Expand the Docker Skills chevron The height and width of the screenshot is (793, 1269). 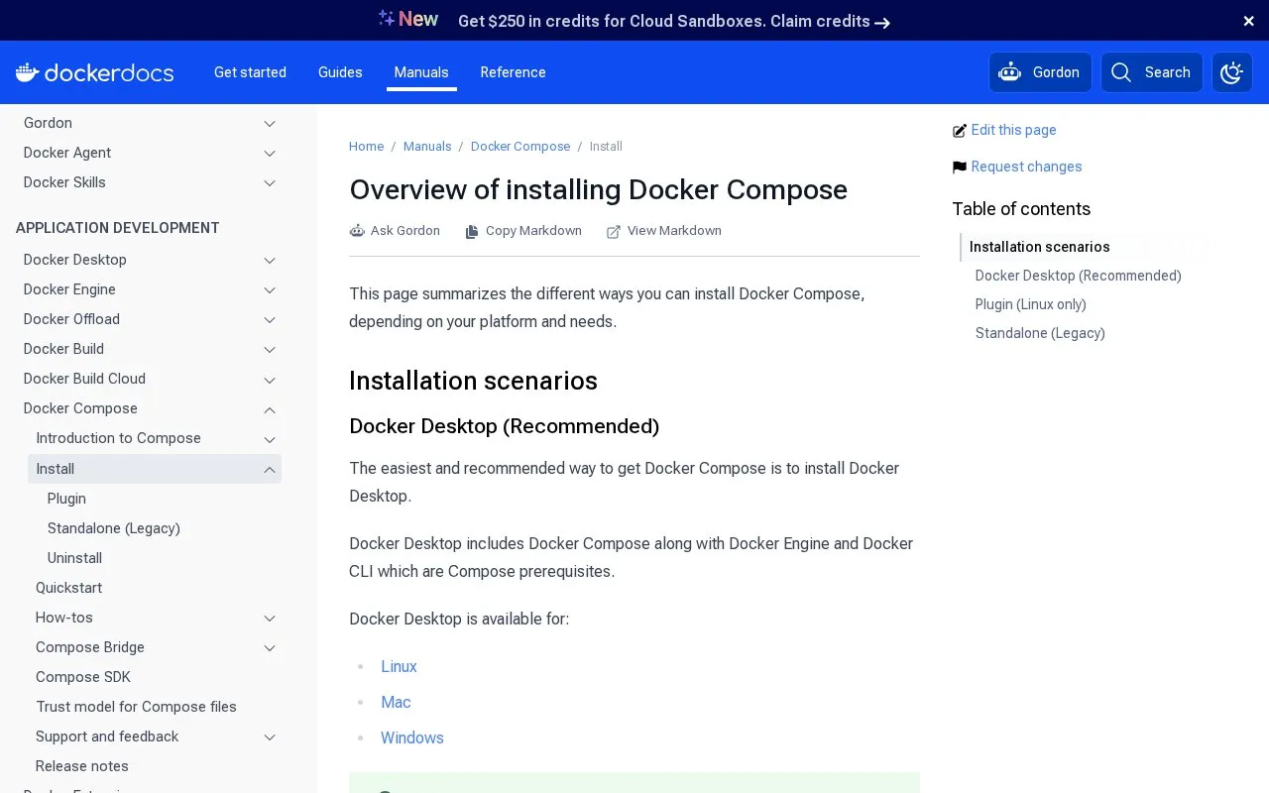pos(270,183)
